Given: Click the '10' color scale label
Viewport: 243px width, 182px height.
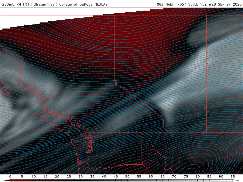Looking at the screenshot, I should (x=34, y=177).
